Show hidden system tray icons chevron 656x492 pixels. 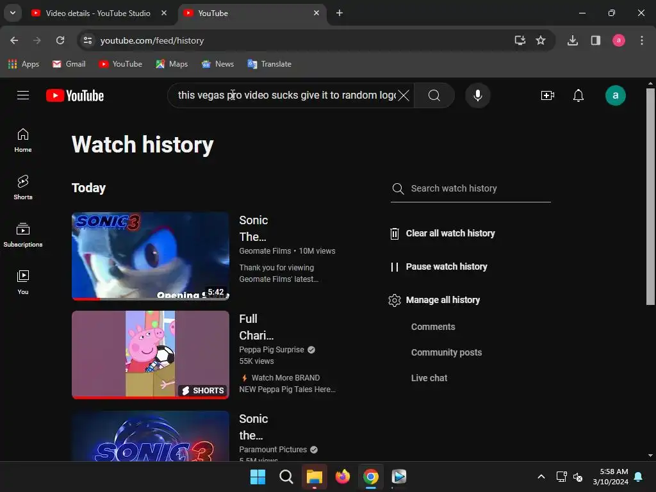click(541, 477)
